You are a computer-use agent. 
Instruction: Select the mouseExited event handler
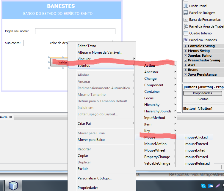(x=195, y=150)
